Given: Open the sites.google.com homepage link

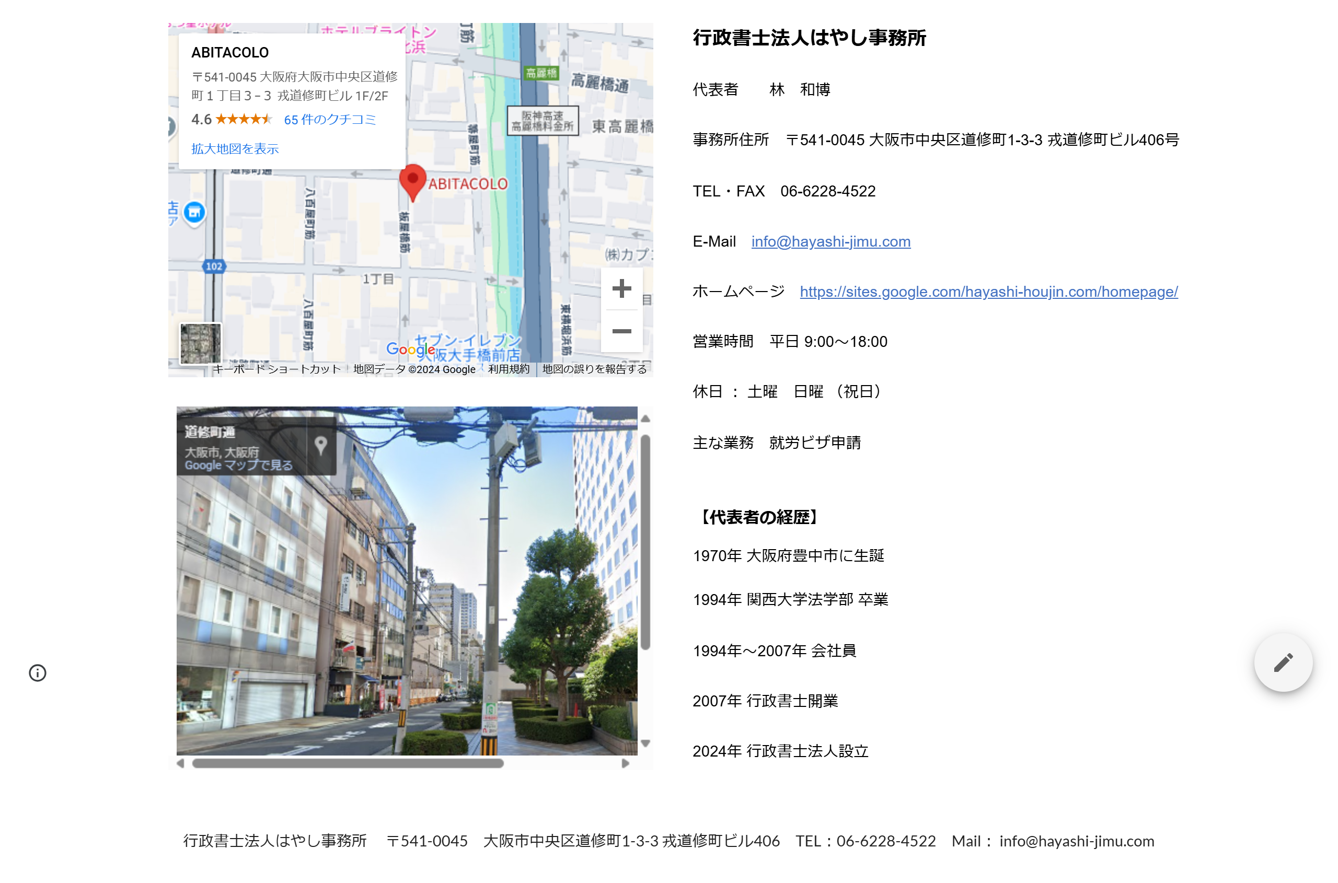Looking at the screenshot, I should pos(988,292).
